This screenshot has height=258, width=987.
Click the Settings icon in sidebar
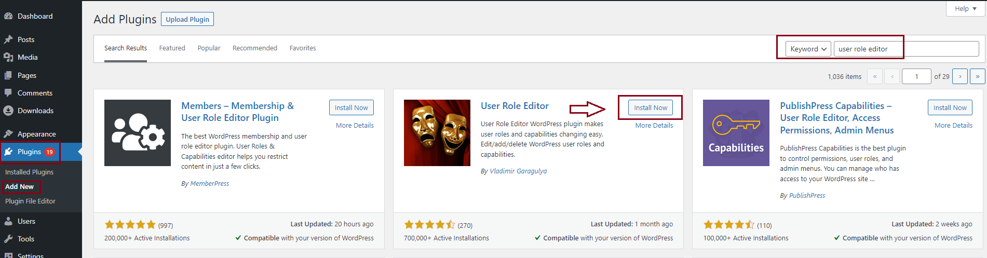[8, 255]
